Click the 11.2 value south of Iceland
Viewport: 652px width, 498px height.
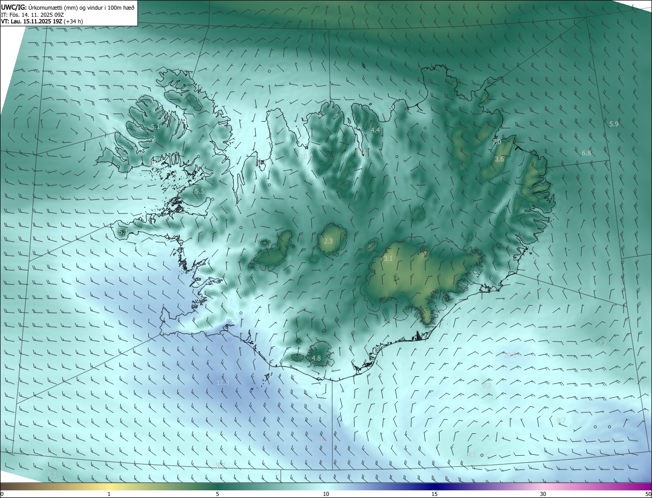[322, 439]
